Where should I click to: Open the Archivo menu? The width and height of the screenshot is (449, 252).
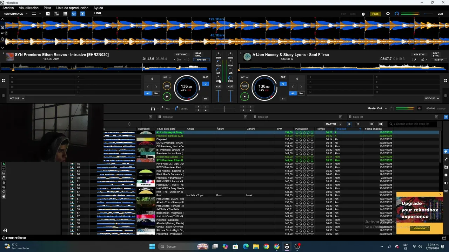tap(8, 8)
